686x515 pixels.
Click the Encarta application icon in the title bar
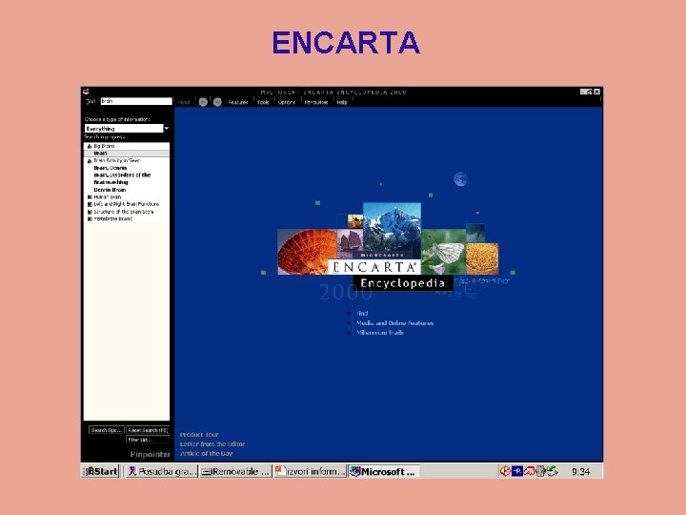(86, 92)
